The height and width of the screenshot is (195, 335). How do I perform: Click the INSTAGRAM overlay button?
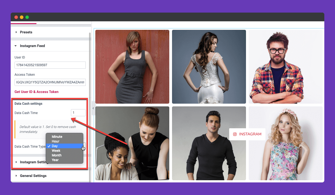tap(247, 134)
